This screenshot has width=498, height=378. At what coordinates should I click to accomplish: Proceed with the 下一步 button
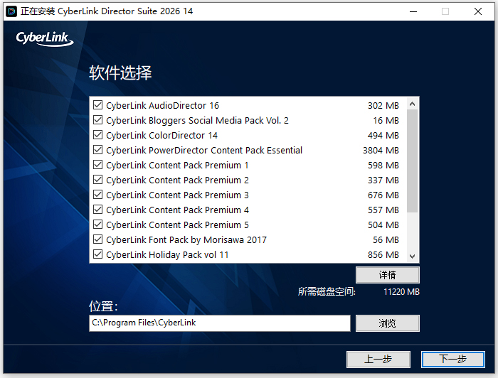[x=452, y=359]
